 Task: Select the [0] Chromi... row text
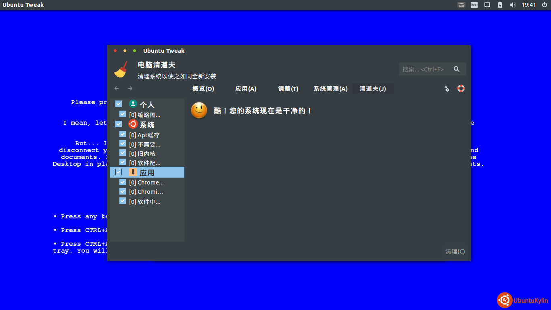click(146, 192)
